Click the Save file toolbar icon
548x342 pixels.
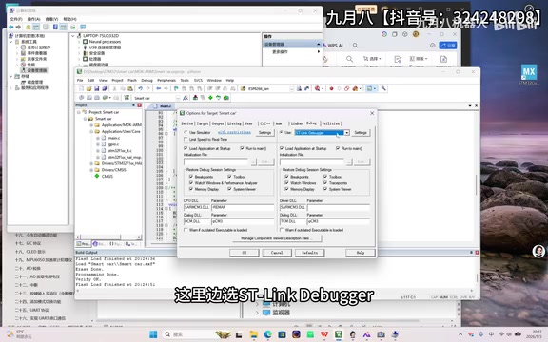coord(96,88)
